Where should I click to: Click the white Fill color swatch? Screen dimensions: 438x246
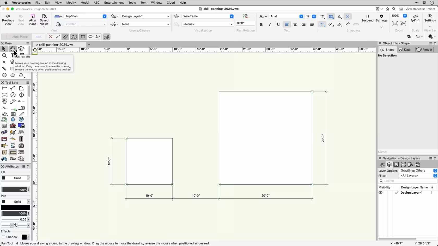[15, 184]
